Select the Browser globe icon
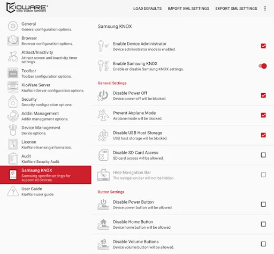The width and height of the screenshot is (274, 254). tap(13, 40)
